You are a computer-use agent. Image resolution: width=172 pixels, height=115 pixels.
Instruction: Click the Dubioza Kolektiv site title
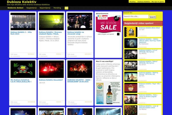tap(21, 2)
